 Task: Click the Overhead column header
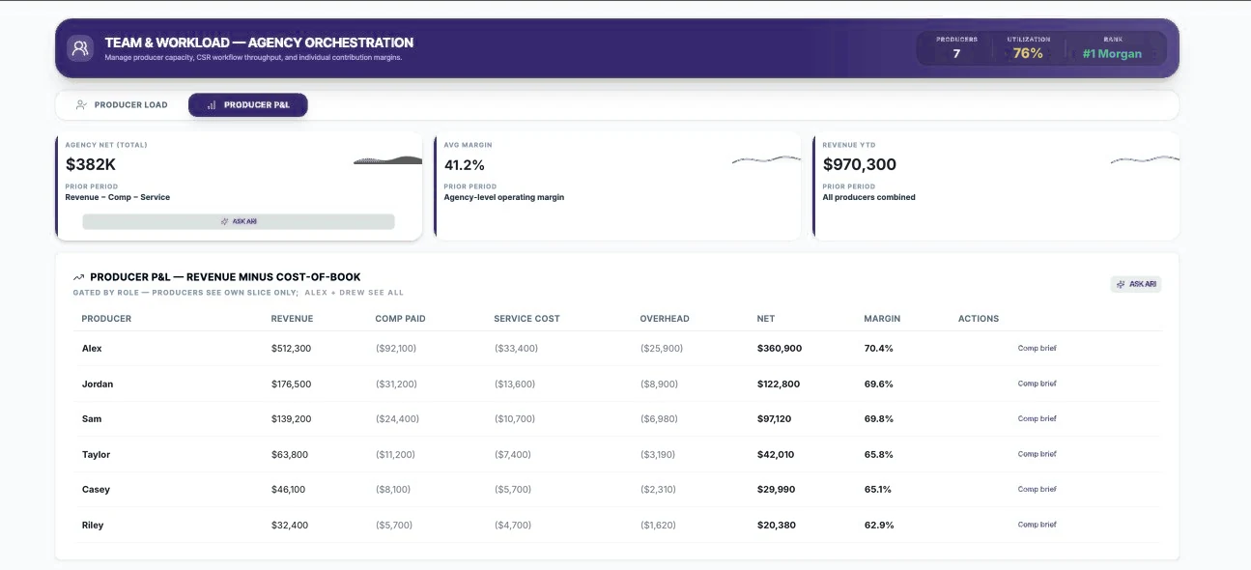click(665, 319)
